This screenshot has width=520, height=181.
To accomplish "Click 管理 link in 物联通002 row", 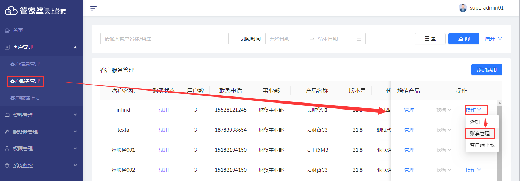I will [409, 170].
